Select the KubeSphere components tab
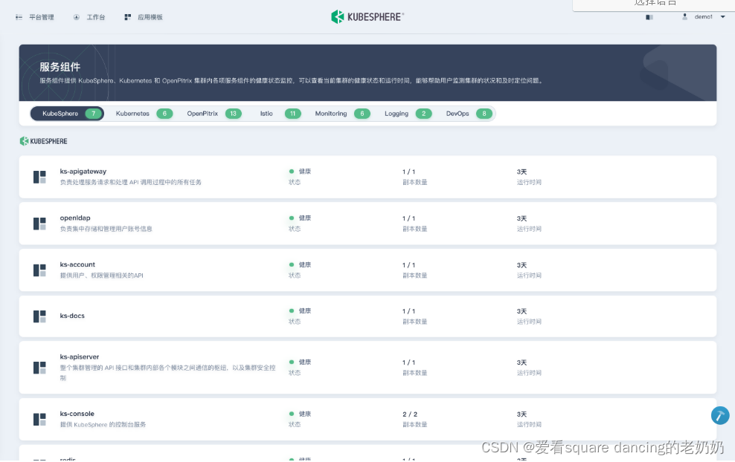The height and width of the screenshot is (462, 735). pyautogui.click(x=67, y=114)
